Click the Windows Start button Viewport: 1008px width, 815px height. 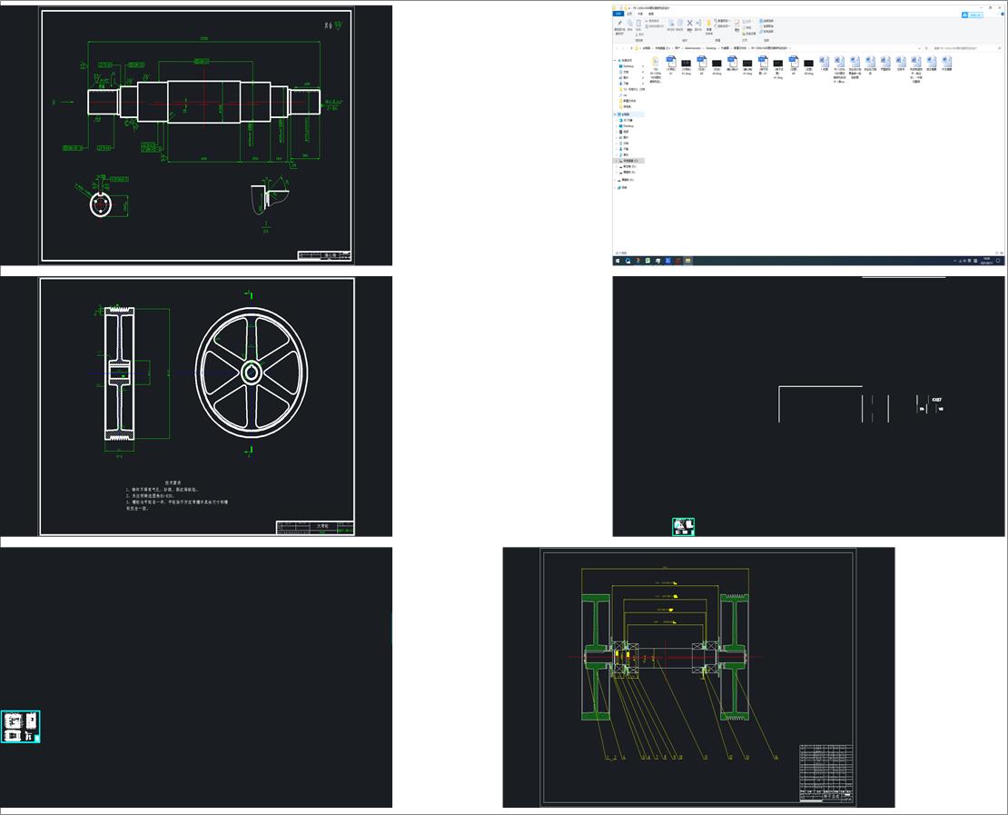[618, 261]
